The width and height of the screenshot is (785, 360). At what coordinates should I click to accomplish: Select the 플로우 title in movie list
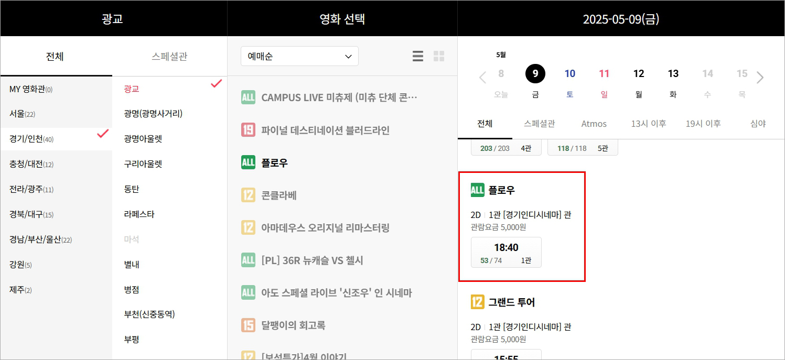275,163
